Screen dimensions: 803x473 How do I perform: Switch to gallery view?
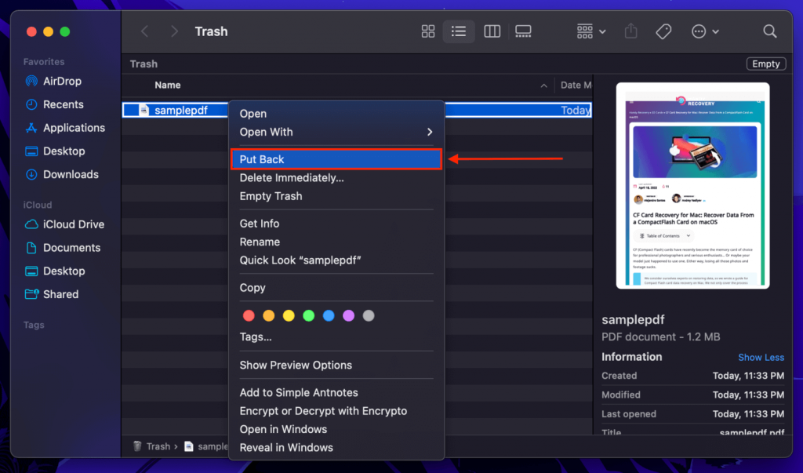(523, 31)
